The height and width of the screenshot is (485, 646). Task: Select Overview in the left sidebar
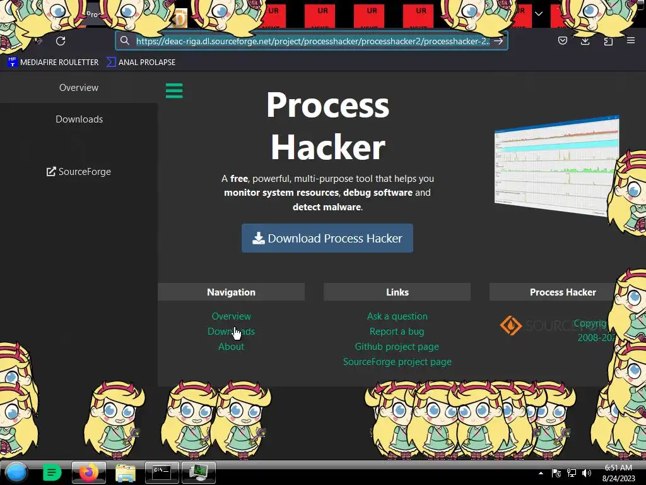79,87
